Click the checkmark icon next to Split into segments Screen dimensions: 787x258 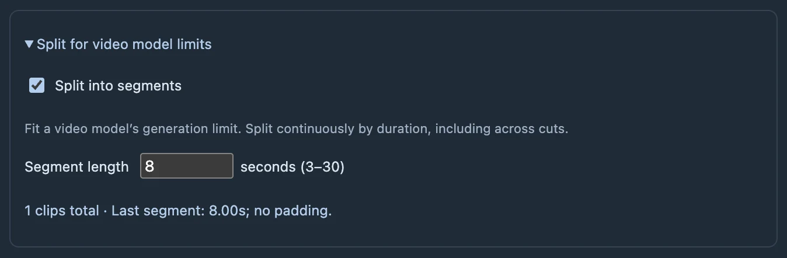tap(37, 86)
